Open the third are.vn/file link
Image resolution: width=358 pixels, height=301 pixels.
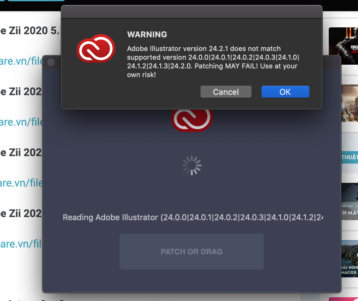pyautogui.click(x=21, y=183)
